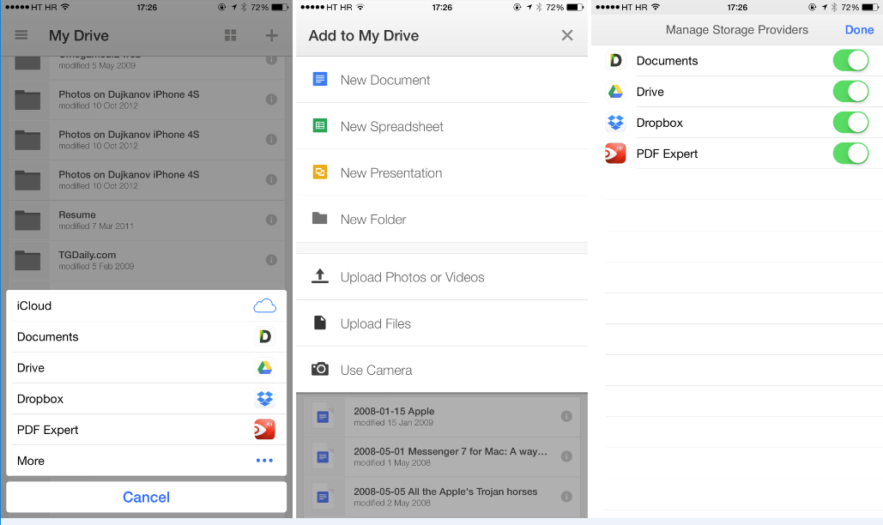Open More in the location picker

click(147, 461)
